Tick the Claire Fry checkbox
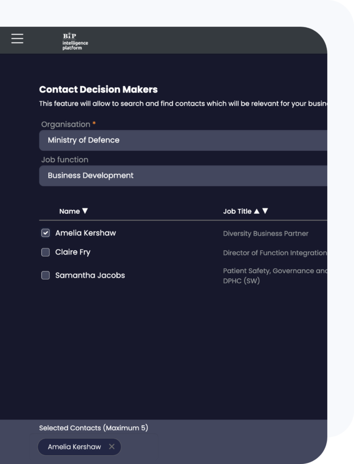 click(x=46, y=252)
